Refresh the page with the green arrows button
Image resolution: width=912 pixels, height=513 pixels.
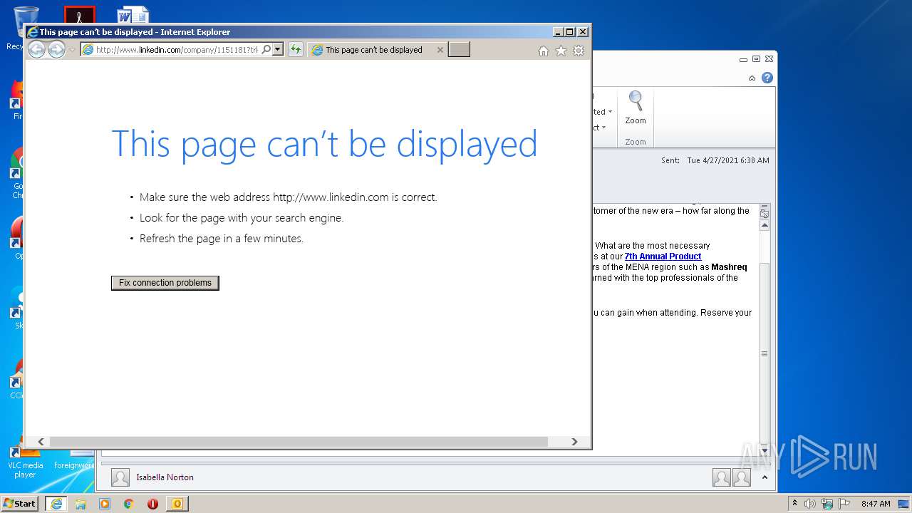coord(296,49)
